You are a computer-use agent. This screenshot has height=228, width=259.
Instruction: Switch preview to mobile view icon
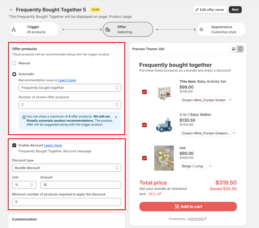(x=240, y=49)
